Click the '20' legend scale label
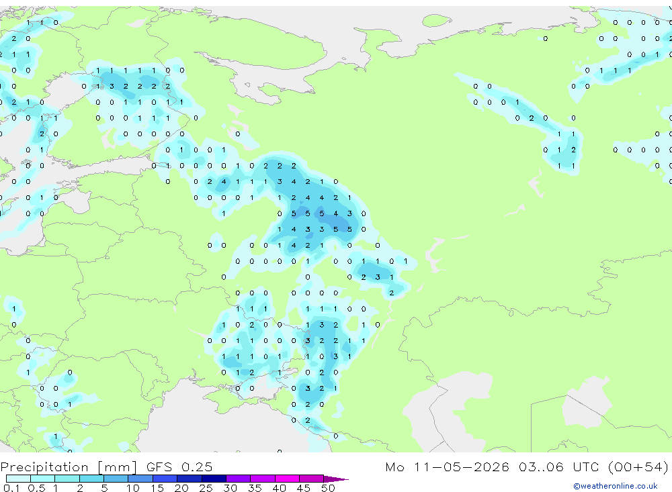672x492 pixels. [x=181, y=488]
